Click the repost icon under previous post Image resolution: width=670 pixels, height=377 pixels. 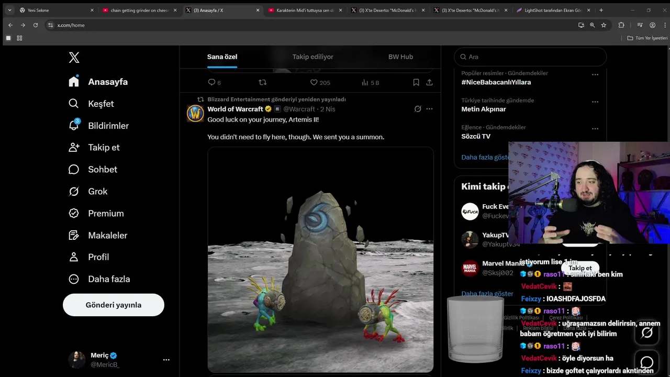tap(263, 82)
